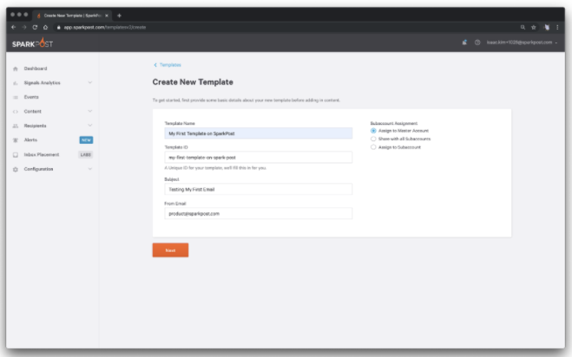572x357 pixels.
Task: Open Events in the sidebar
Action: click(x=31, y=97)
